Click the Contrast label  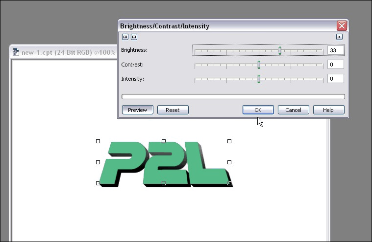[x=132, y=65]
